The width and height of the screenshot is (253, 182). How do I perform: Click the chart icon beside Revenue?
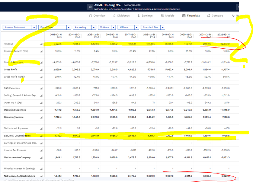tap(41, 44)
